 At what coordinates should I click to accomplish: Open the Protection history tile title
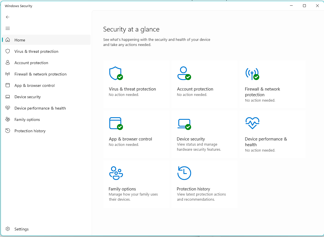pos(193,189)
